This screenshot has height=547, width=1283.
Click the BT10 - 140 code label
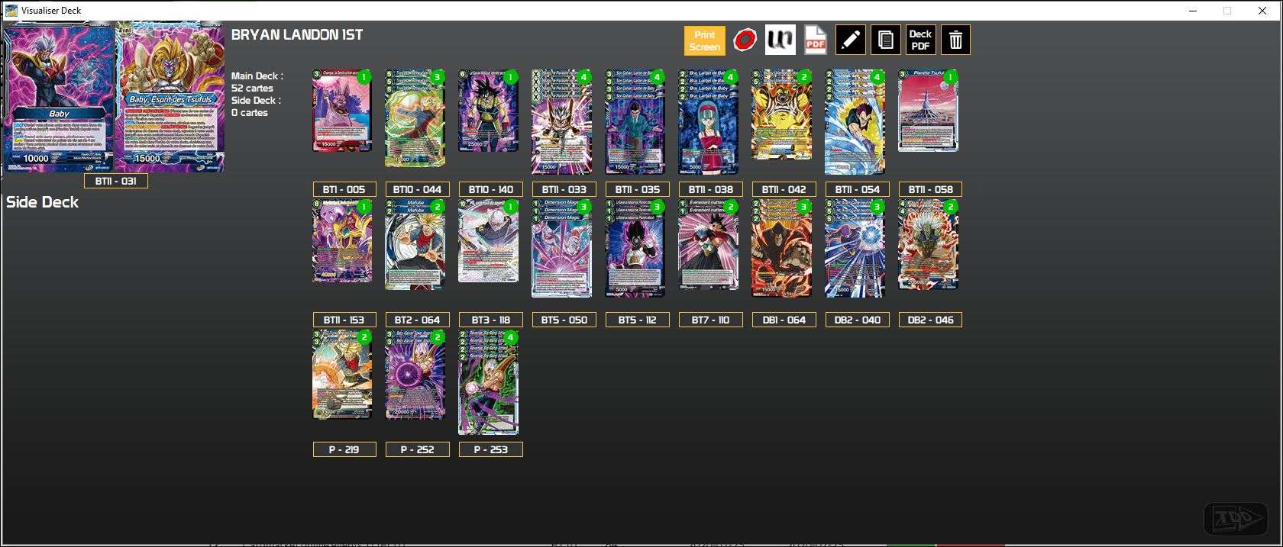[x=491, y=189]
